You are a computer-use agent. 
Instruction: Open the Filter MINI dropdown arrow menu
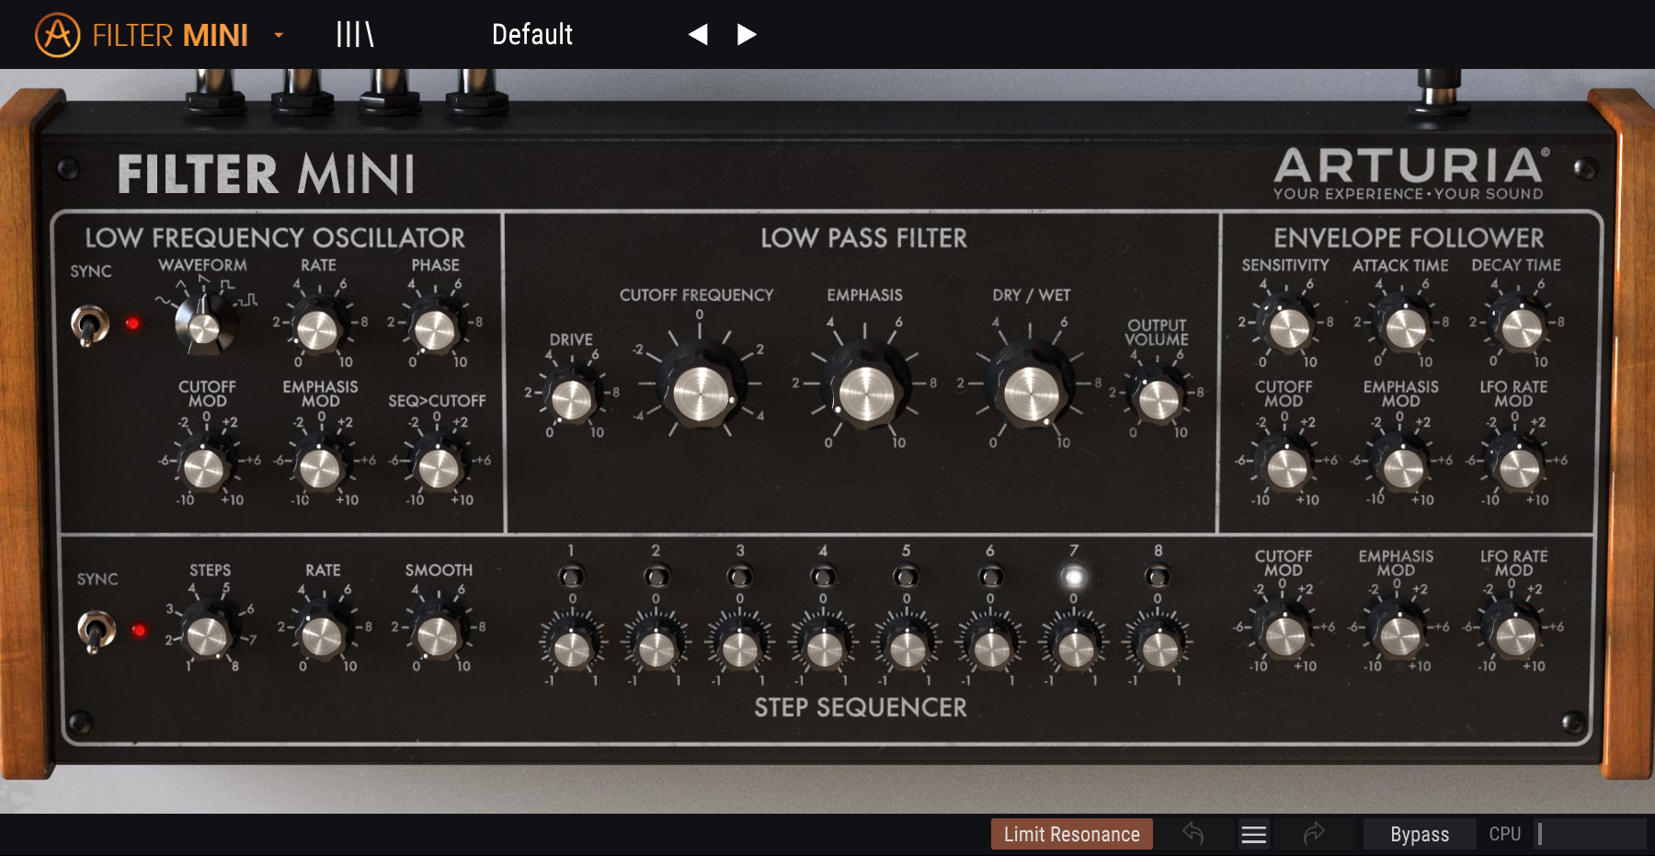[x=279, y=36]
